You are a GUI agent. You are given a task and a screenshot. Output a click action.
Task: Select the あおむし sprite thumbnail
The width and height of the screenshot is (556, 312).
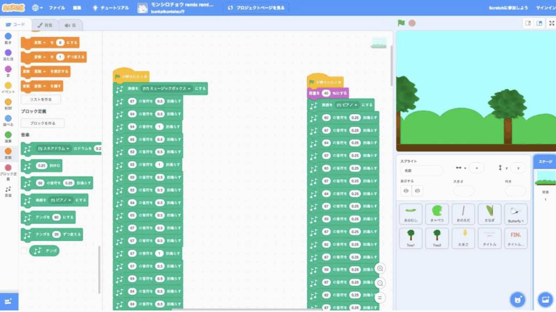coord(410,215)
